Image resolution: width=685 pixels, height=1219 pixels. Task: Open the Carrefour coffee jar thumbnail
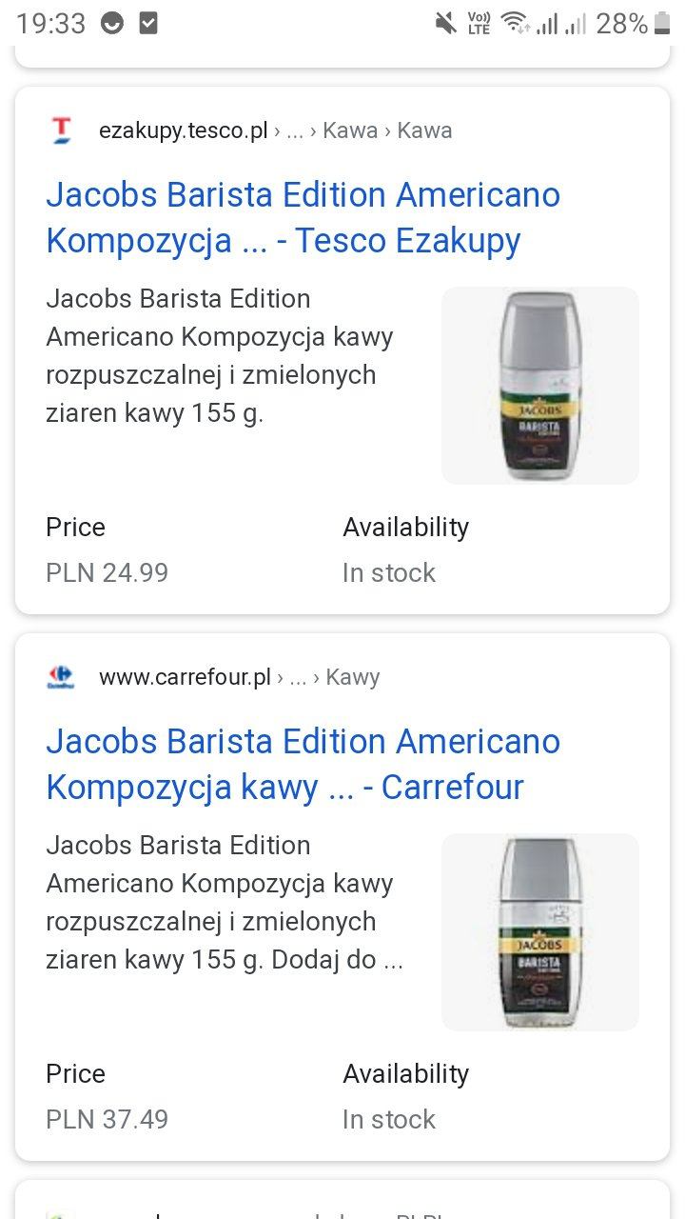pyautogui.click(x=540, y=932)
